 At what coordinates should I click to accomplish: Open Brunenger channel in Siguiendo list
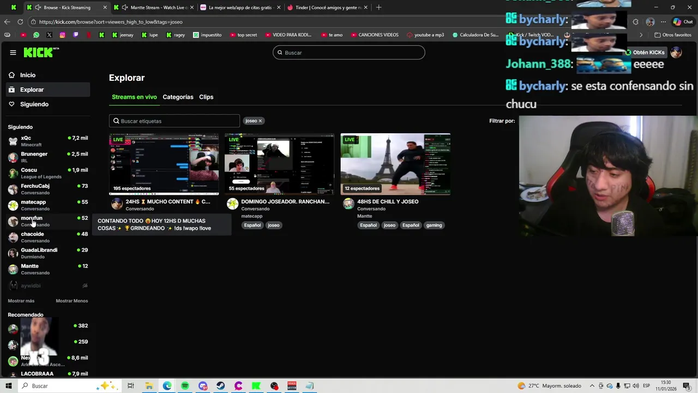(48, 157)
